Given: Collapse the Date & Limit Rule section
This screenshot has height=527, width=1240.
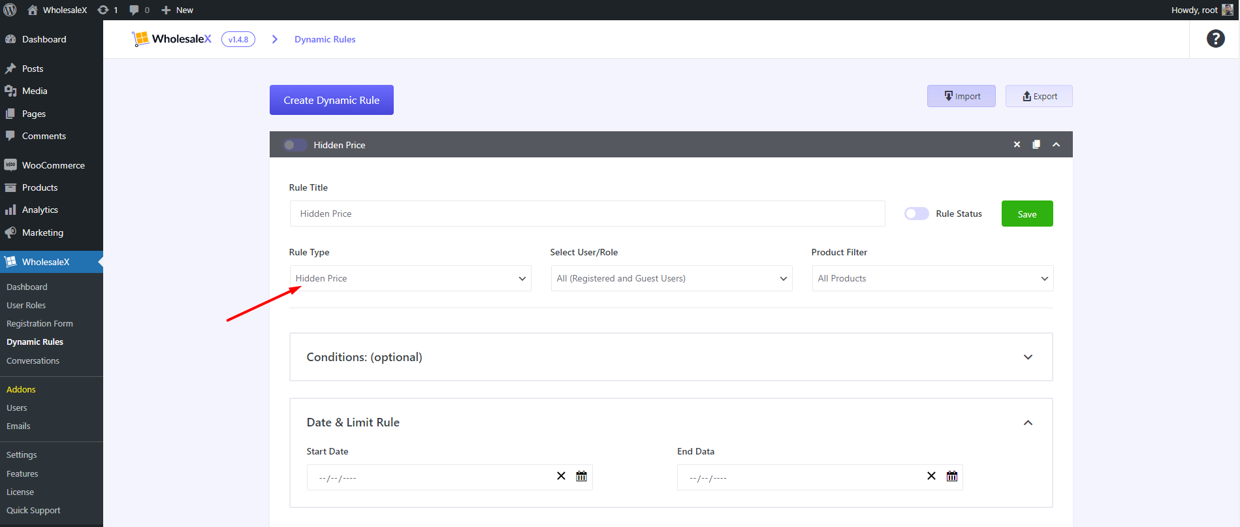Looking at the screenshot, I should tap(1028, 423).
